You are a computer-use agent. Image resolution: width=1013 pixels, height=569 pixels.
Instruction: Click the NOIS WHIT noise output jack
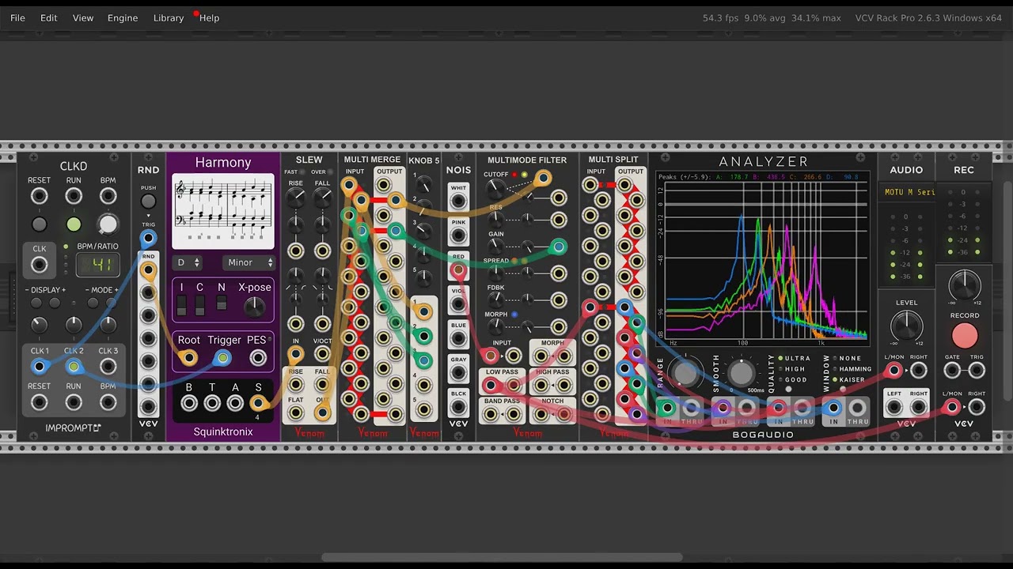(x=458, y=201)
